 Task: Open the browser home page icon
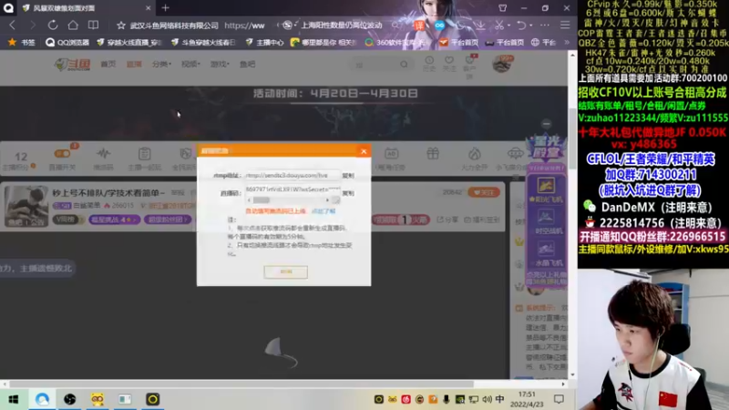[x=73, y=26]
